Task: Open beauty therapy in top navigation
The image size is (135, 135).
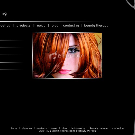Action: tap(96, 26)
